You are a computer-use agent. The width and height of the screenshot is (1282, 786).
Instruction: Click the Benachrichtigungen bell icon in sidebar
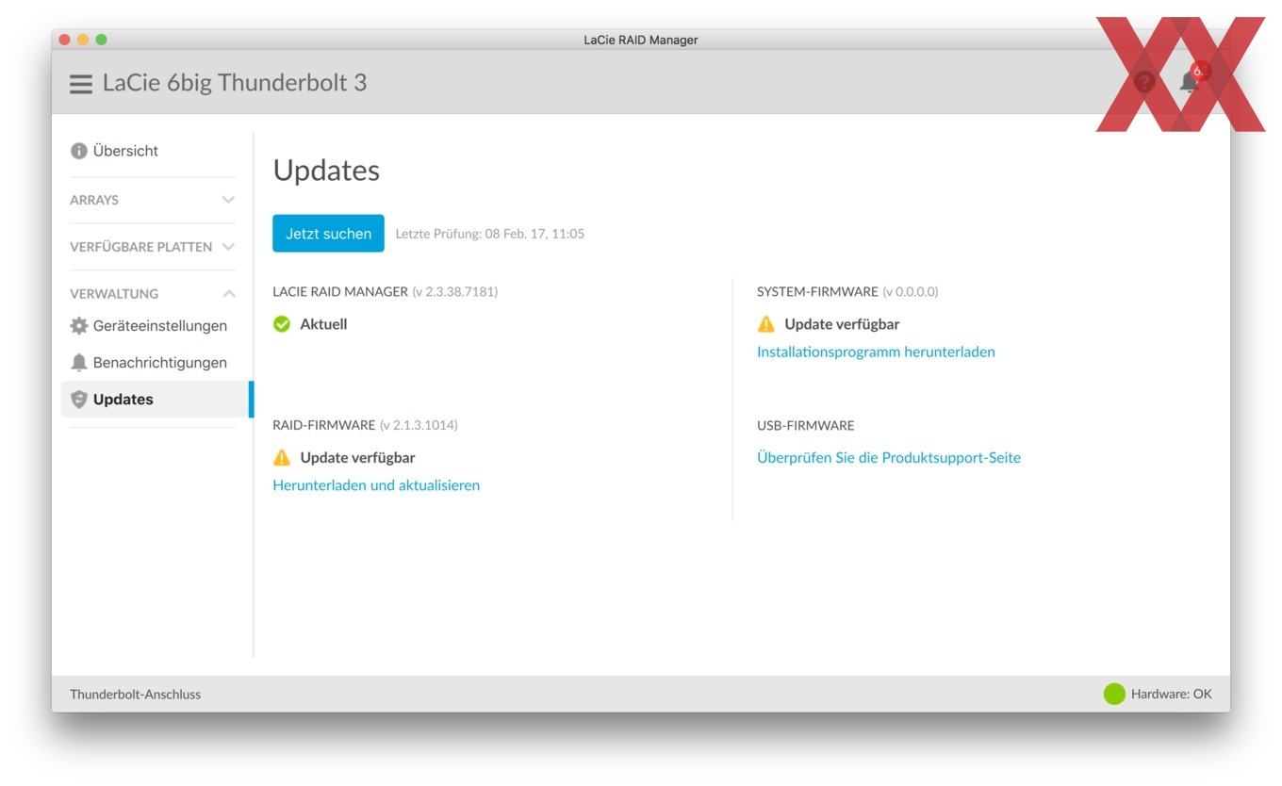tap(79, 363)
